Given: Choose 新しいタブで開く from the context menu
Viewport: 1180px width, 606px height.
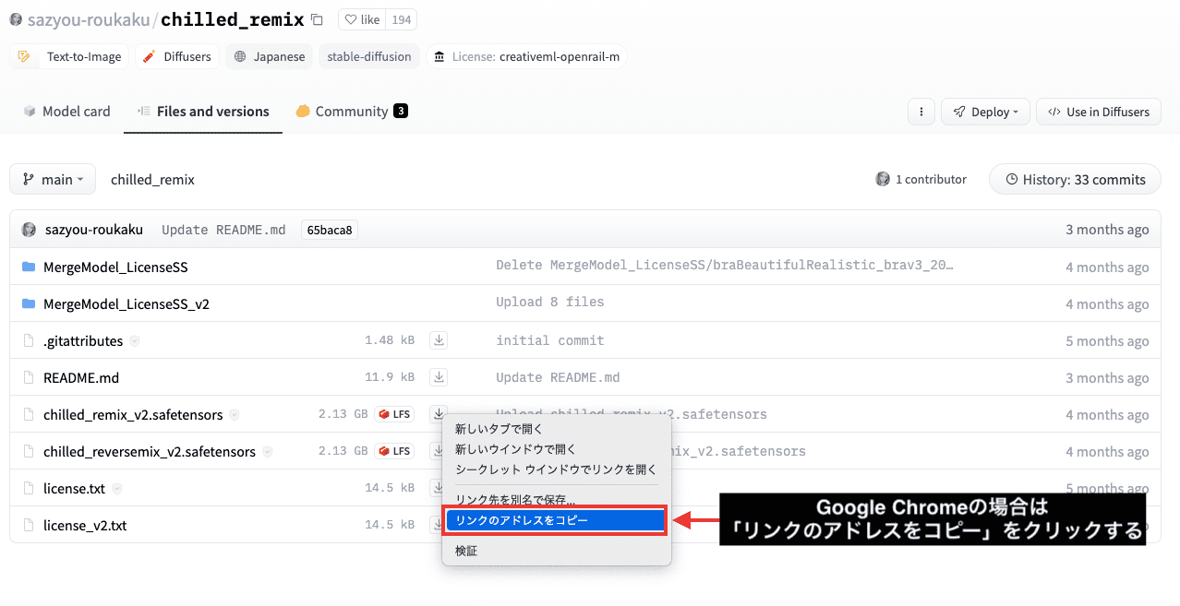Looking at the screenshot, I should click(499, 429).
